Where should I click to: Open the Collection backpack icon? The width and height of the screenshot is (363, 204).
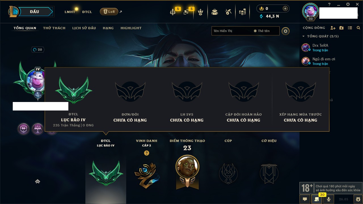(215, 12)
